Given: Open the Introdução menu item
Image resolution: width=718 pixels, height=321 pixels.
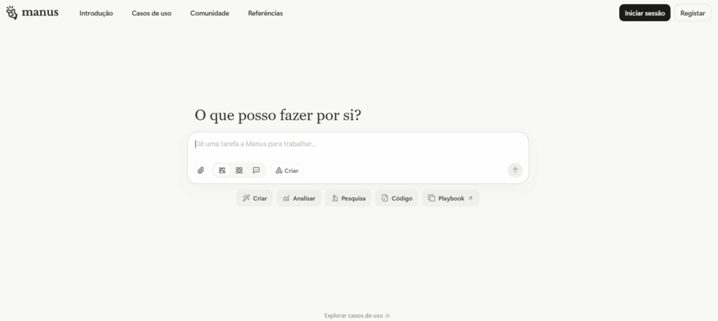Looking at the screenshot, I should tap(96, 13).
